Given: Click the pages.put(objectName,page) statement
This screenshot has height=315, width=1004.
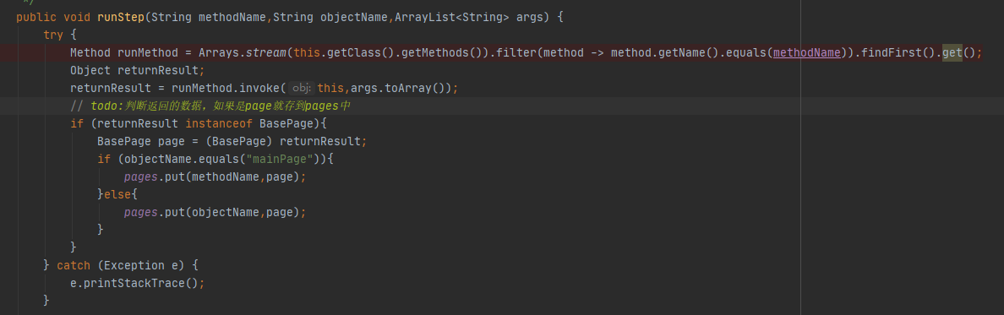Looking at the screenshot, I should click(x=216, y=211).
